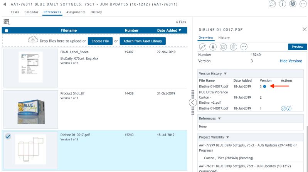Click HUE Ultra Vibrance Carton version entry
The height and width of the screenshot is (172, 308).
coord(213,97)
